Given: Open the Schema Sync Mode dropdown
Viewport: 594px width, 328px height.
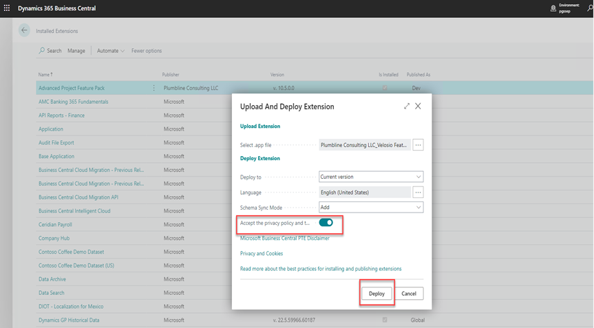Looking at the screenshot, I should click(371, 207).
